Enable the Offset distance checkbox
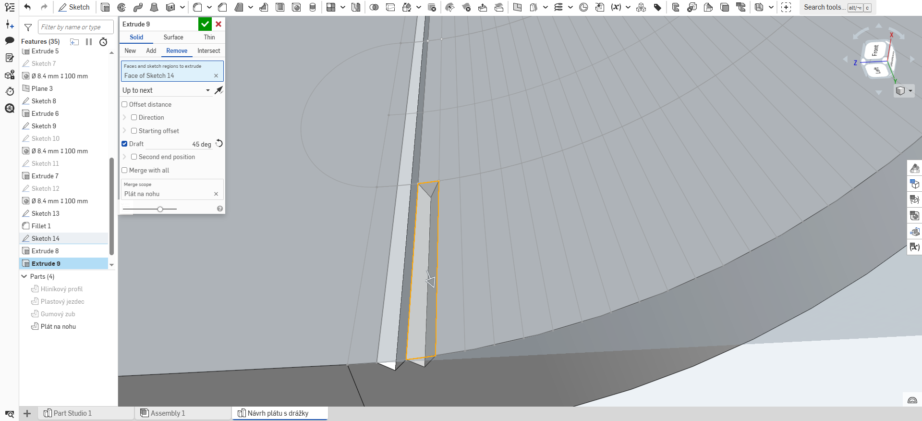This screenshot has height=421, width=922. pos(124,104)
